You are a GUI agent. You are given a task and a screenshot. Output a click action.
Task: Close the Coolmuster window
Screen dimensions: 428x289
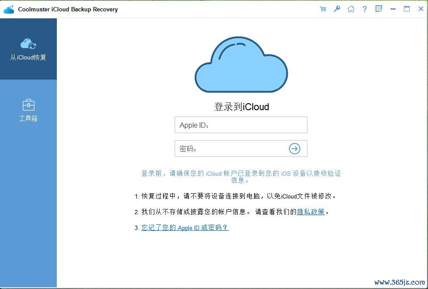421,9
